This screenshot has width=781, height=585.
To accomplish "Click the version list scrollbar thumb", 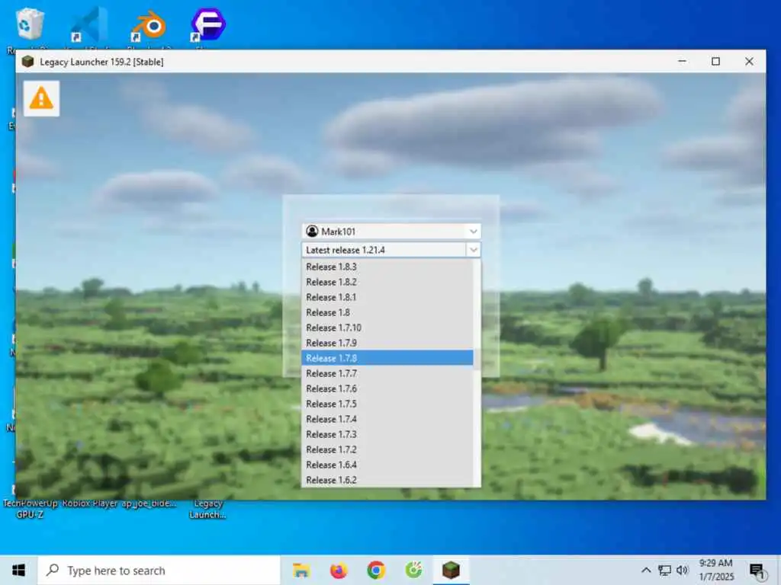I will 477,360.
